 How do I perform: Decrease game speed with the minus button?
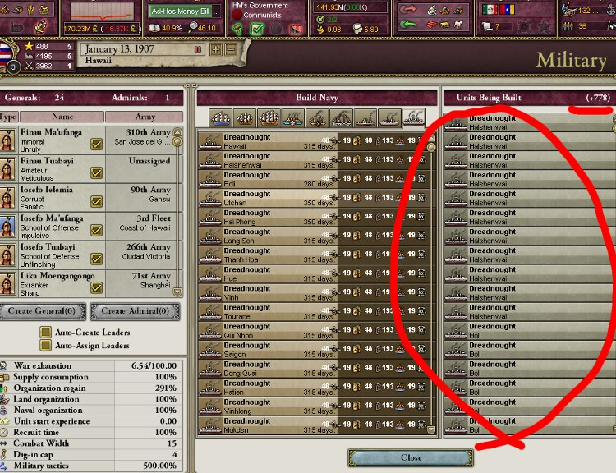tap(232, 49)
